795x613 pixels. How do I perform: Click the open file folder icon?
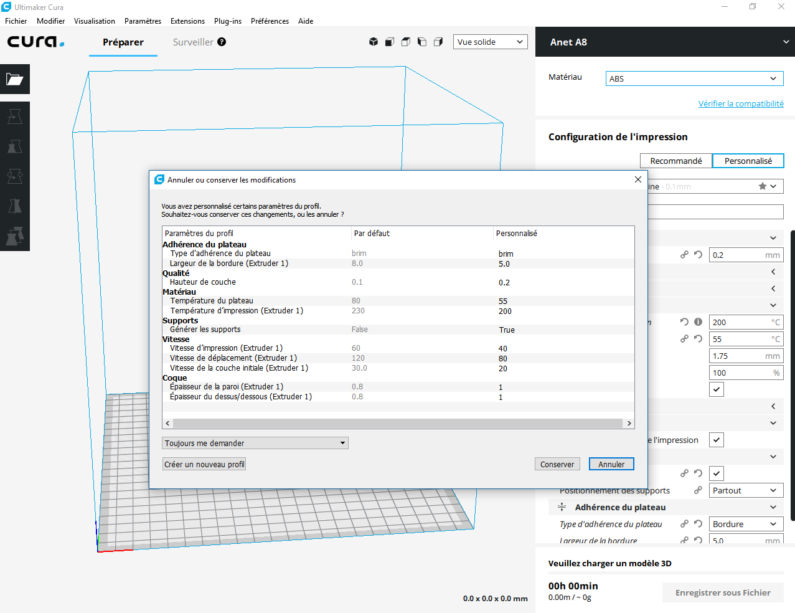14,79
